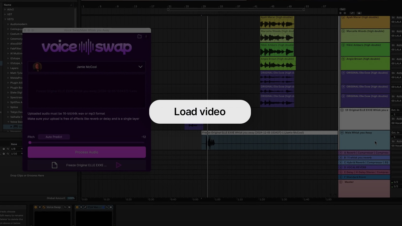The height and width of the screenshot is (226, 402).
Task: Click the Set locator button
Action: point(343,9)
